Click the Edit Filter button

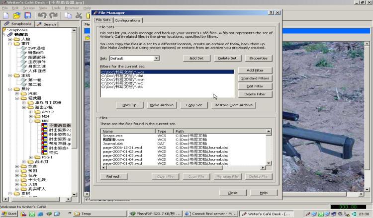[255, 86]
